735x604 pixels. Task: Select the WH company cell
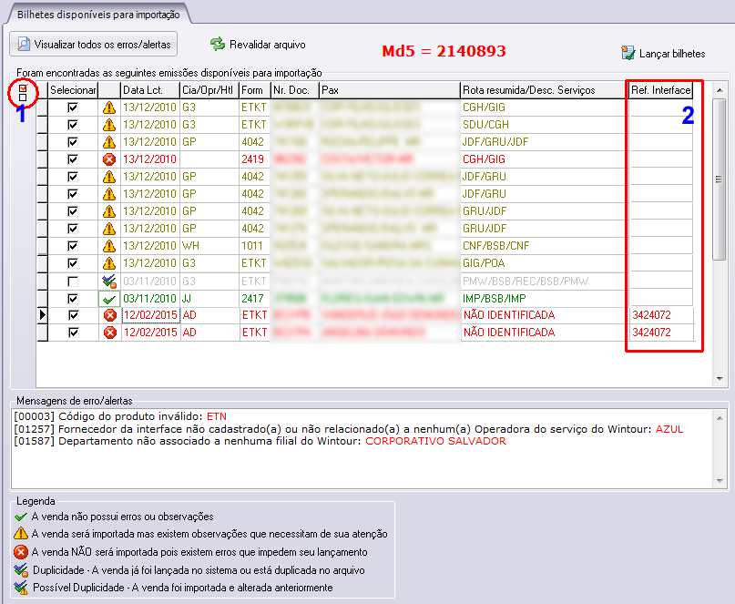point(209,246)
